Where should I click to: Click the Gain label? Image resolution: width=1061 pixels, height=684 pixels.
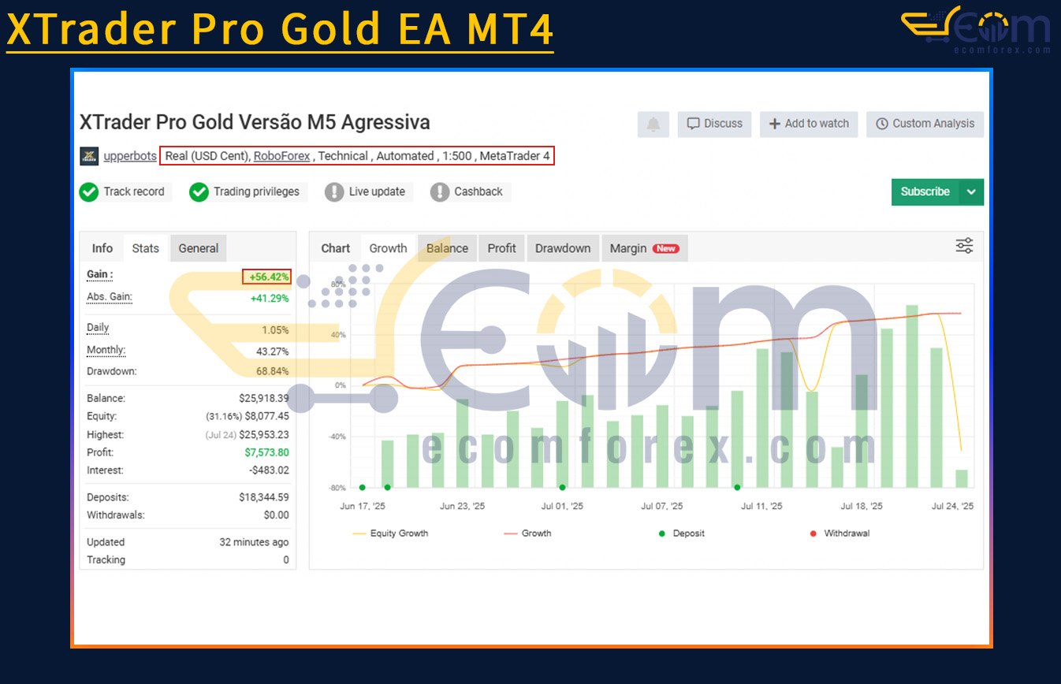pos(100,274)
